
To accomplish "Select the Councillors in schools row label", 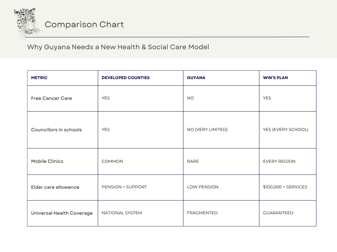I will click(x=56, y=130).
